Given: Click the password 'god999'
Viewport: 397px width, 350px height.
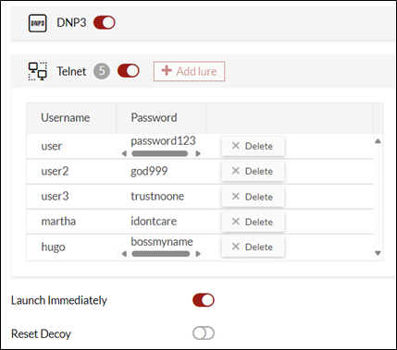Looking at the screenshot, I should click(149, 172).
